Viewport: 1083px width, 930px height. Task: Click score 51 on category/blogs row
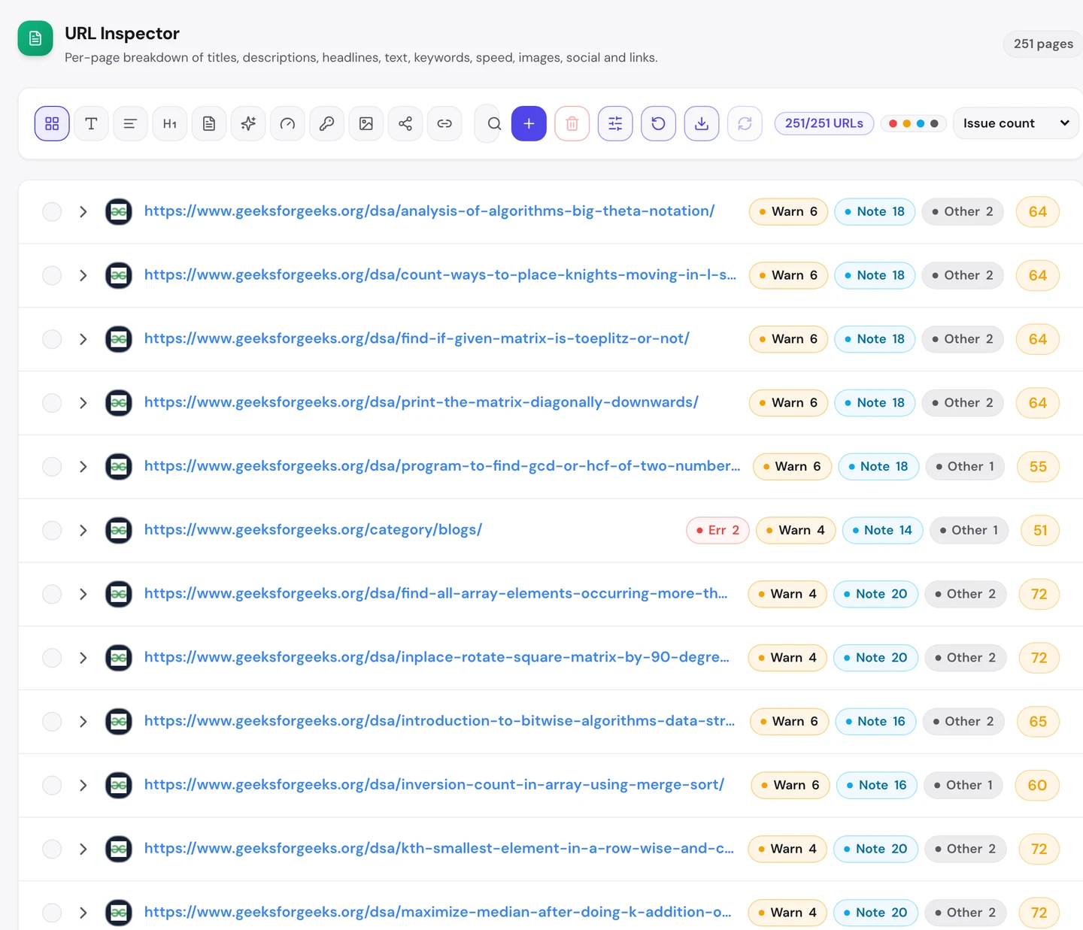coord(1040,531)
